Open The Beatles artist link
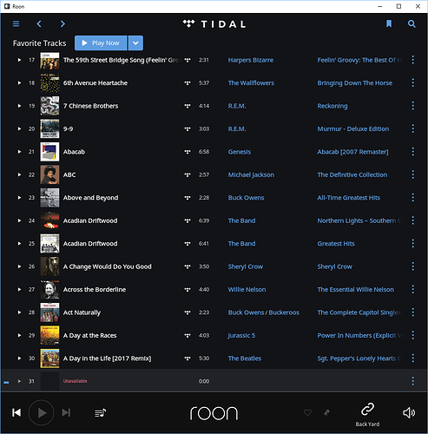This screenshot has height=434, width=428. click(x=245, y=358)
